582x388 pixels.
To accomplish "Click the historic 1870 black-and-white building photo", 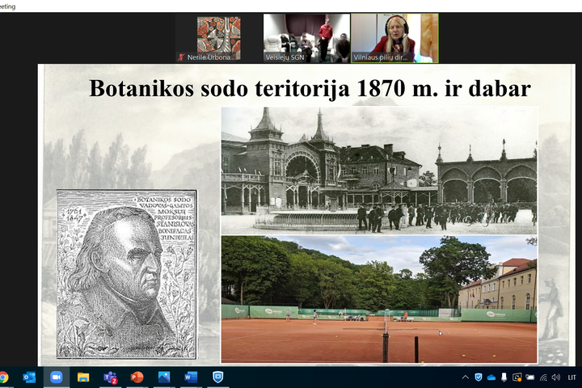I will (x=379, y=171).
